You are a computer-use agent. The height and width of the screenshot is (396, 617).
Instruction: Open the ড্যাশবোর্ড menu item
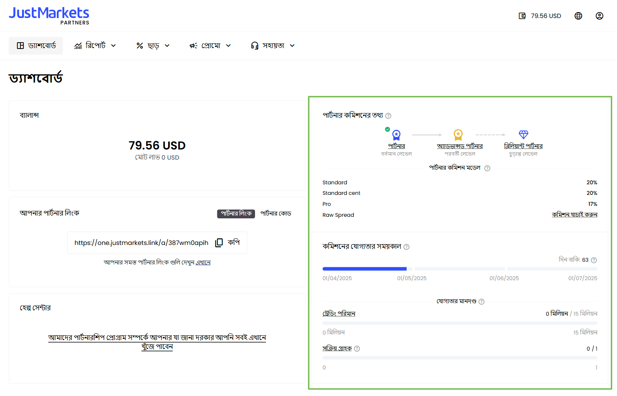click(36, 46)
